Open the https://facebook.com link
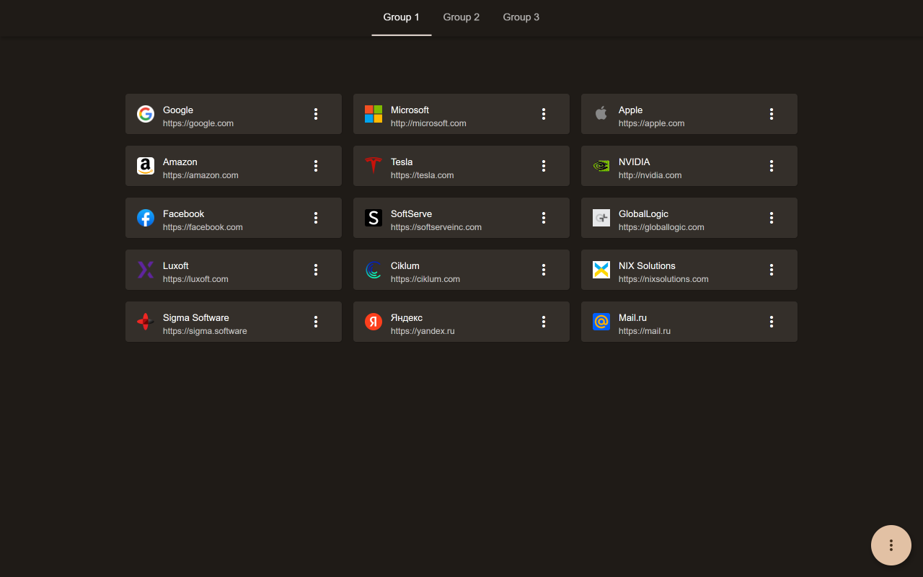 tap(203, 227)
